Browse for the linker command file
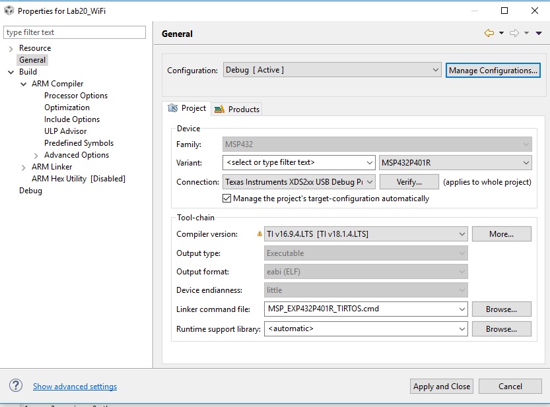The image size is (550, 407). 501,309
